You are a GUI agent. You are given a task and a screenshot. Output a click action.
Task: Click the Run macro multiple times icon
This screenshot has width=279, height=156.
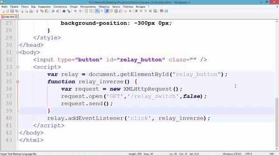coord(150,11)
